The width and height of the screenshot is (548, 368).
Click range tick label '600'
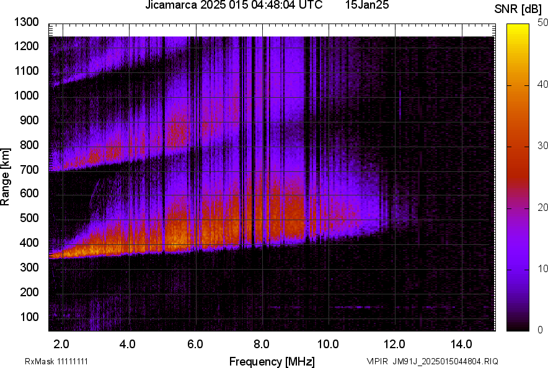[29, 193]
